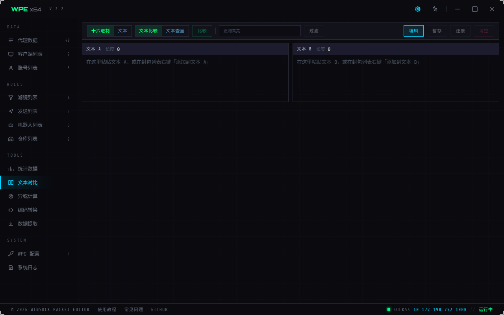Screen dimensions: 504x315
Task: Click the 文本对比 columns icon
Action: [11, 182]
